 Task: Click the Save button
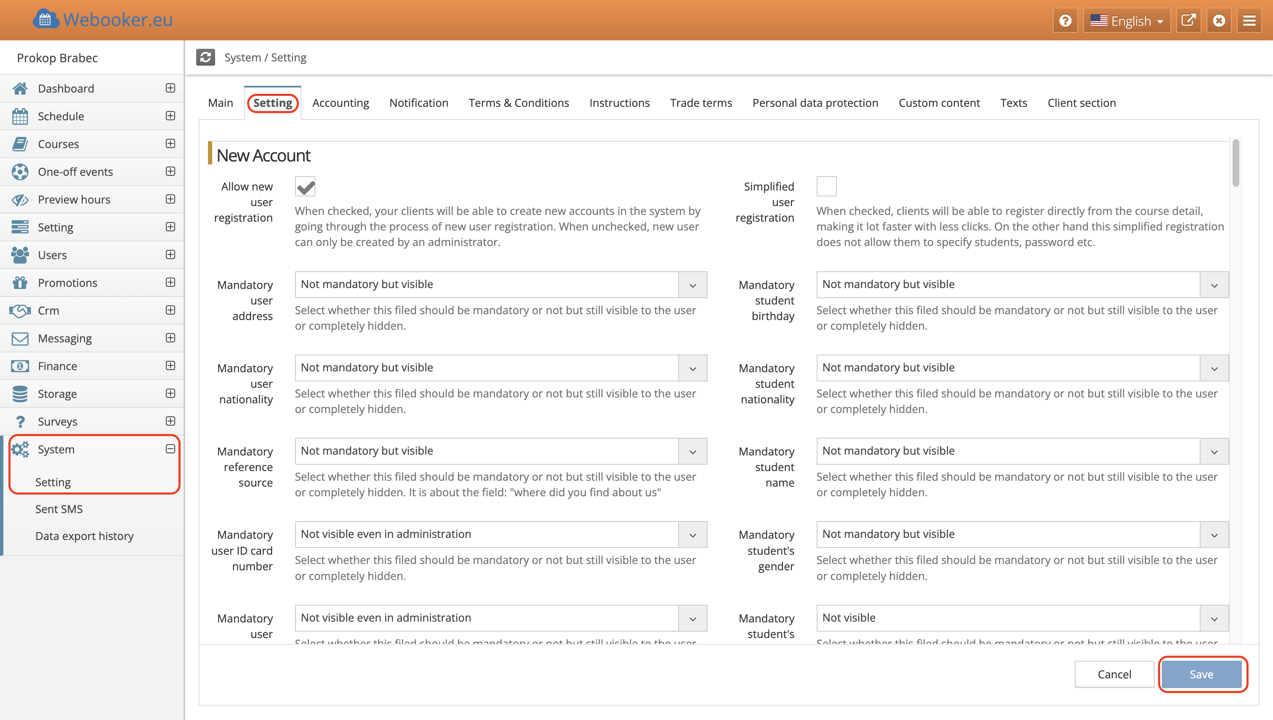1201,674
